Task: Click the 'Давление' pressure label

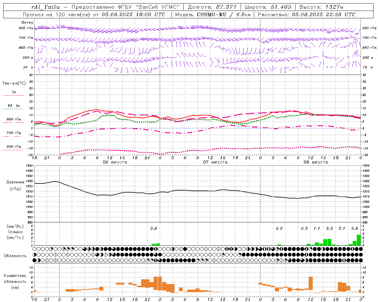Action: (15, 182)
